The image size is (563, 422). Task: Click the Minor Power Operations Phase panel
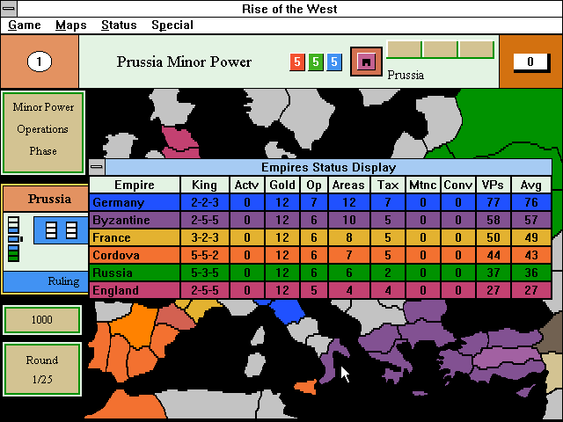[x=43, y=133]
